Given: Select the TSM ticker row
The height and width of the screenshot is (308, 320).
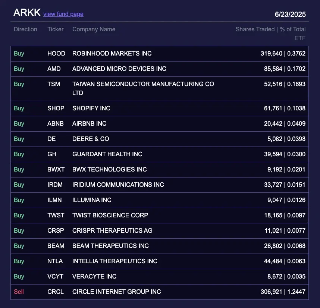Looking at the screenshot, I should [54, 84].
